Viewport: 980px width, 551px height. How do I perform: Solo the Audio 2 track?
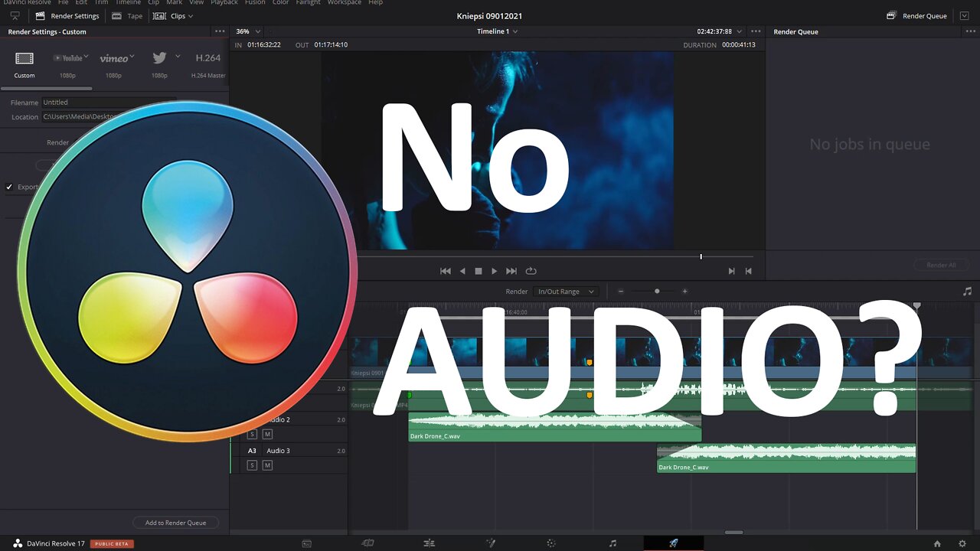(252, 434)
